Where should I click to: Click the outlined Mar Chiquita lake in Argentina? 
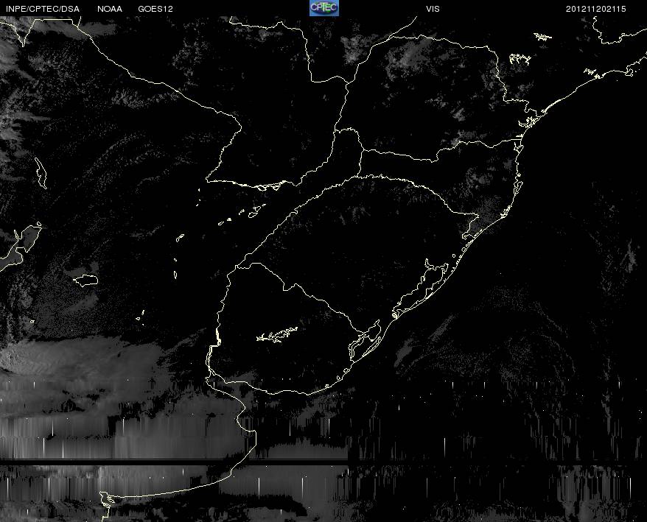pyautogui.click(x=85, y=281)
